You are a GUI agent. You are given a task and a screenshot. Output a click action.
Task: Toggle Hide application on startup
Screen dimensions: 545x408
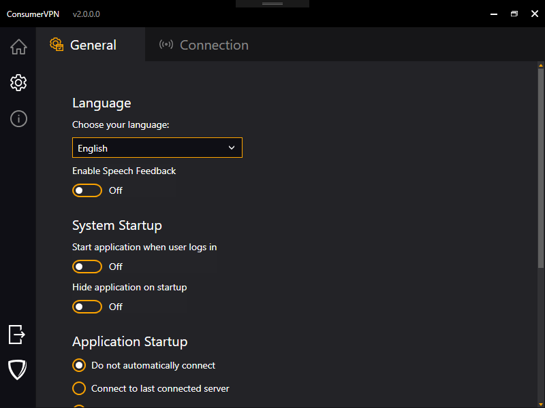tap(87, 307)
